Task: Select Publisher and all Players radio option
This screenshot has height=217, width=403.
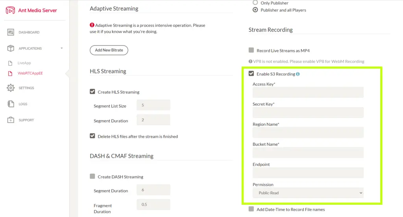Action: (x=255, y=10)
